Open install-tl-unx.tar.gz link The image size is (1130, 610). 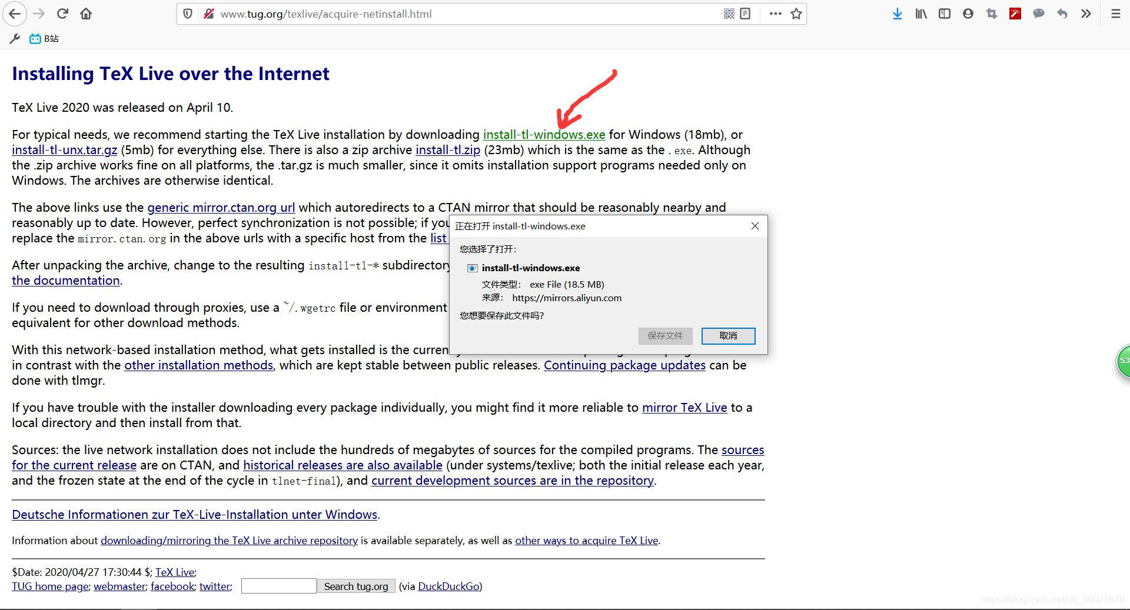tap(64, 150)
